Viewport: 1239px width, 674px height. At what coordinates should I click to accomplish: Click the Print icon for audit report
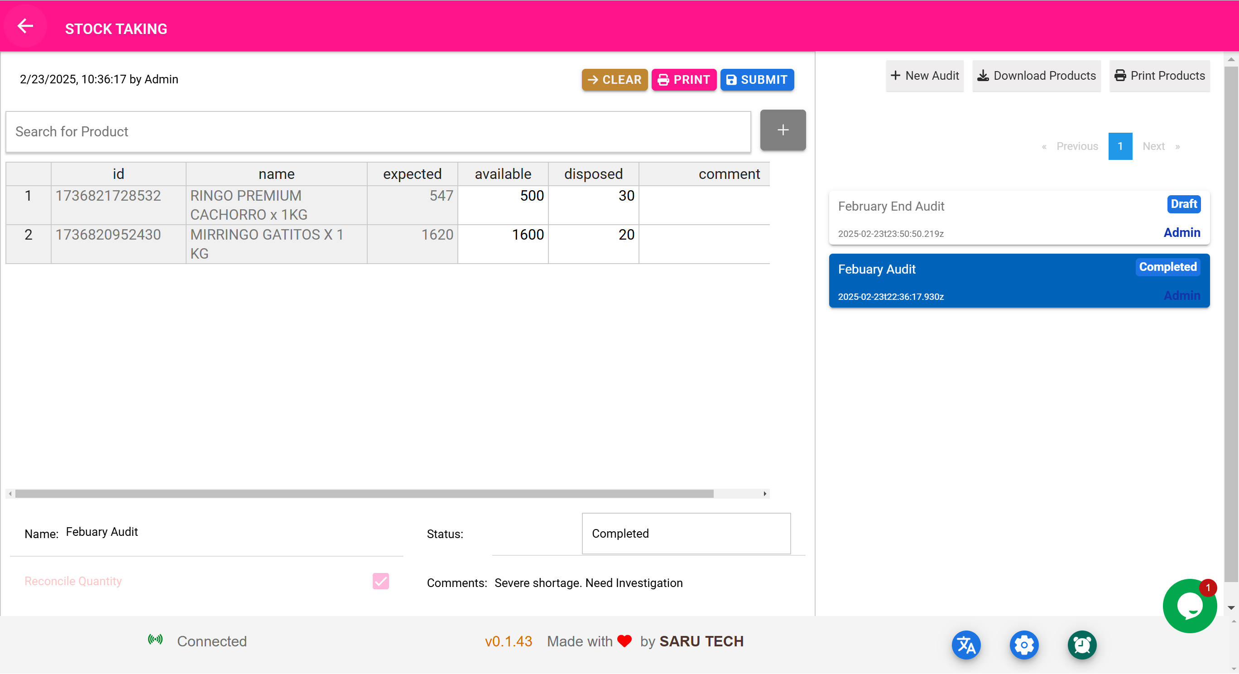coord(683,79)
